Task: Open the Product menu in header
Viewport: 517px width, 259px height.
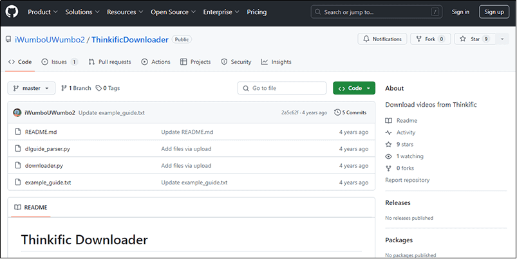Action: (x=43, y=12)
